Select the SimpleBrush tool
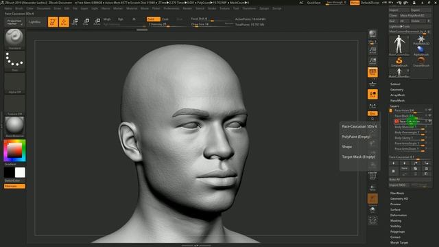The width and height of the screenshot is (439, 247). click(399, 62)
